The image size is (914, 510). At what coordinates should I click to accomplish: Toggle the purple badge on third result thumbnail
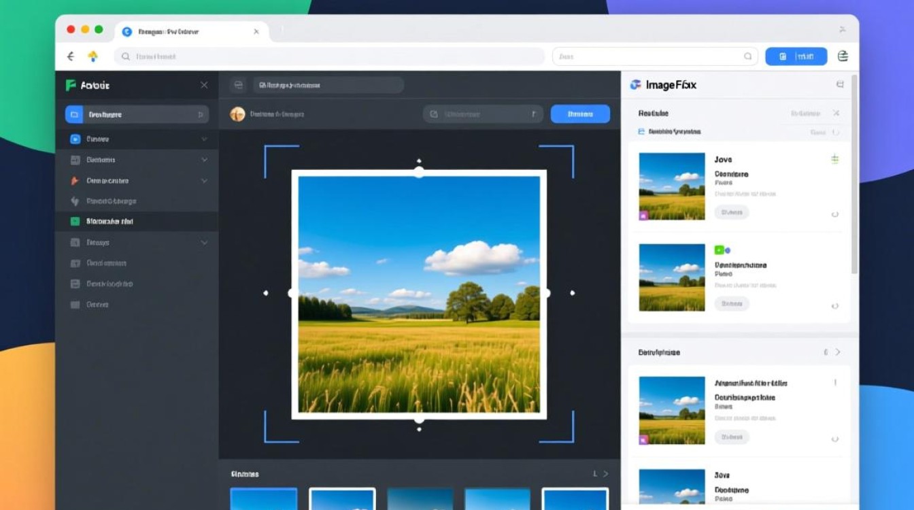pos(643,440)
